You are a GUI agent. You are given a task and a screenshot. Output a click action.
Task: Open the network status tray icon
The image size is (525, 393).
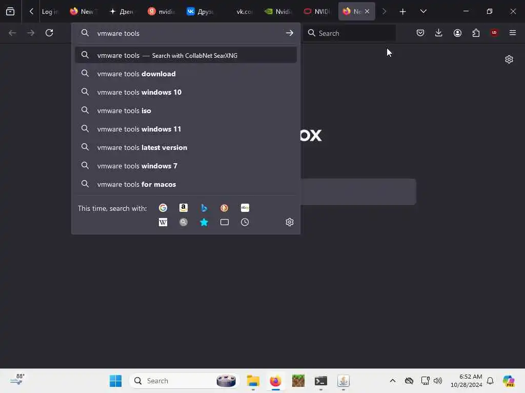(x=425, y=381)
